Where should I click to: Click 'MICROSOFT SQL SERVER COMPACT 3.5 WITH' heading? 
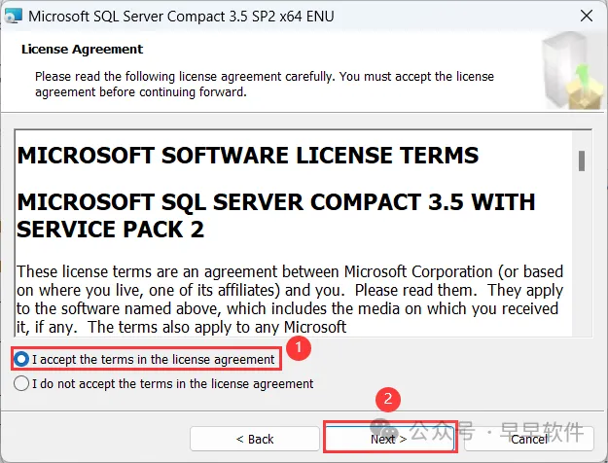(276, 202)
